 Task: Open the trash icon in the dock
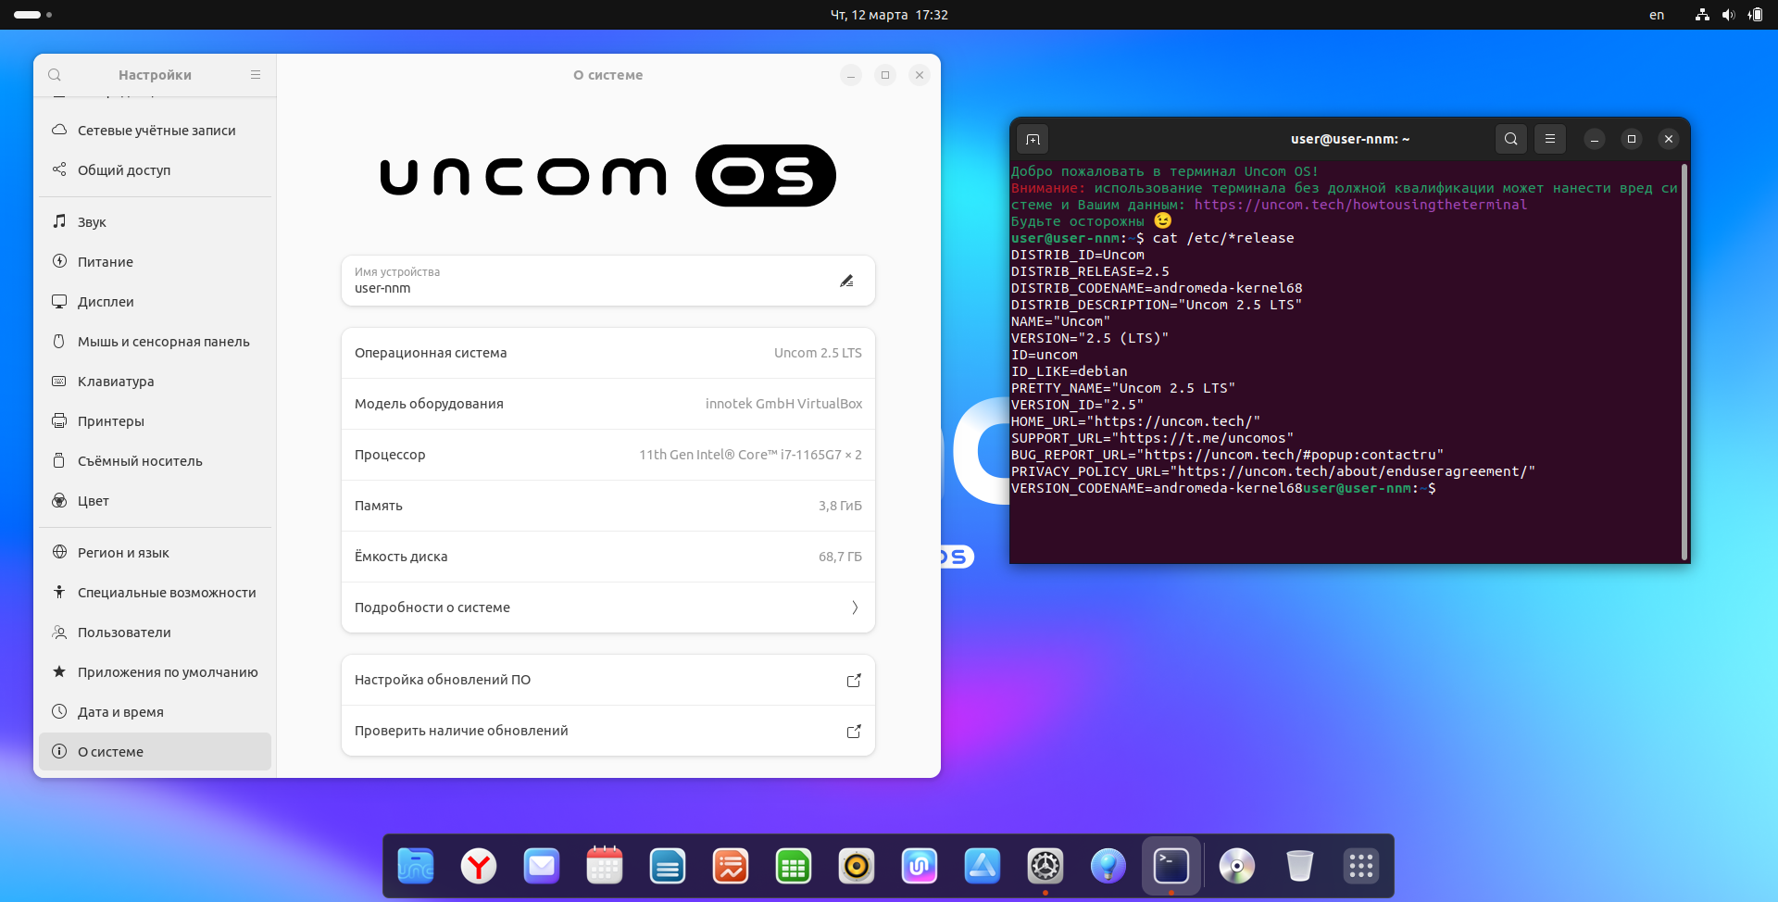[x=1299, y=867]
